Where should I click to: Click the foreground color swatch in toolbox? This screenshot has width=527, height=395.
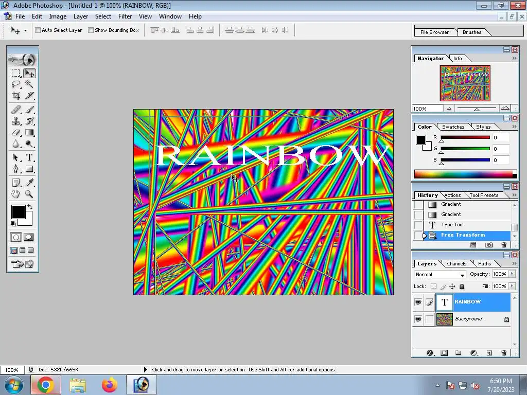click(17, 211)
